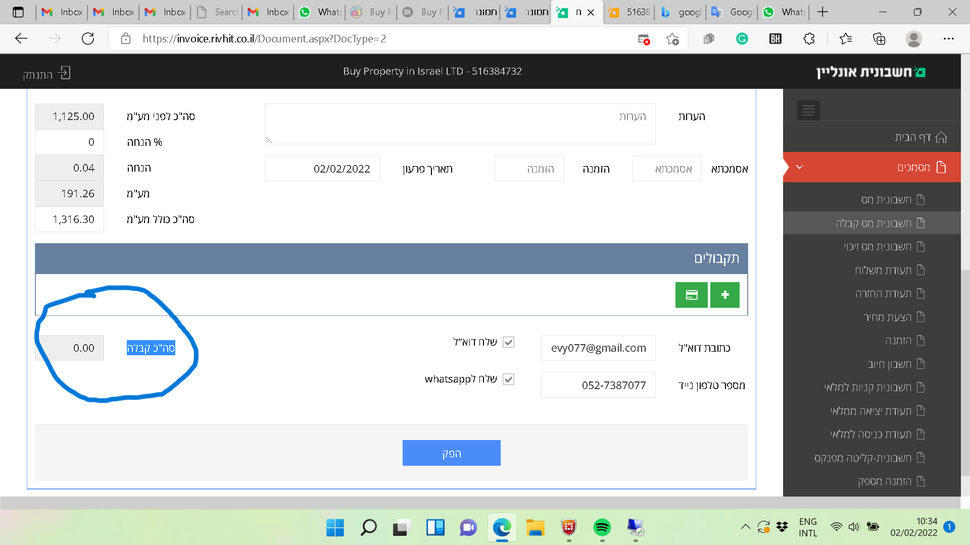
Task: Add page to favorites star icon
Action: click(x=672, y=39)
